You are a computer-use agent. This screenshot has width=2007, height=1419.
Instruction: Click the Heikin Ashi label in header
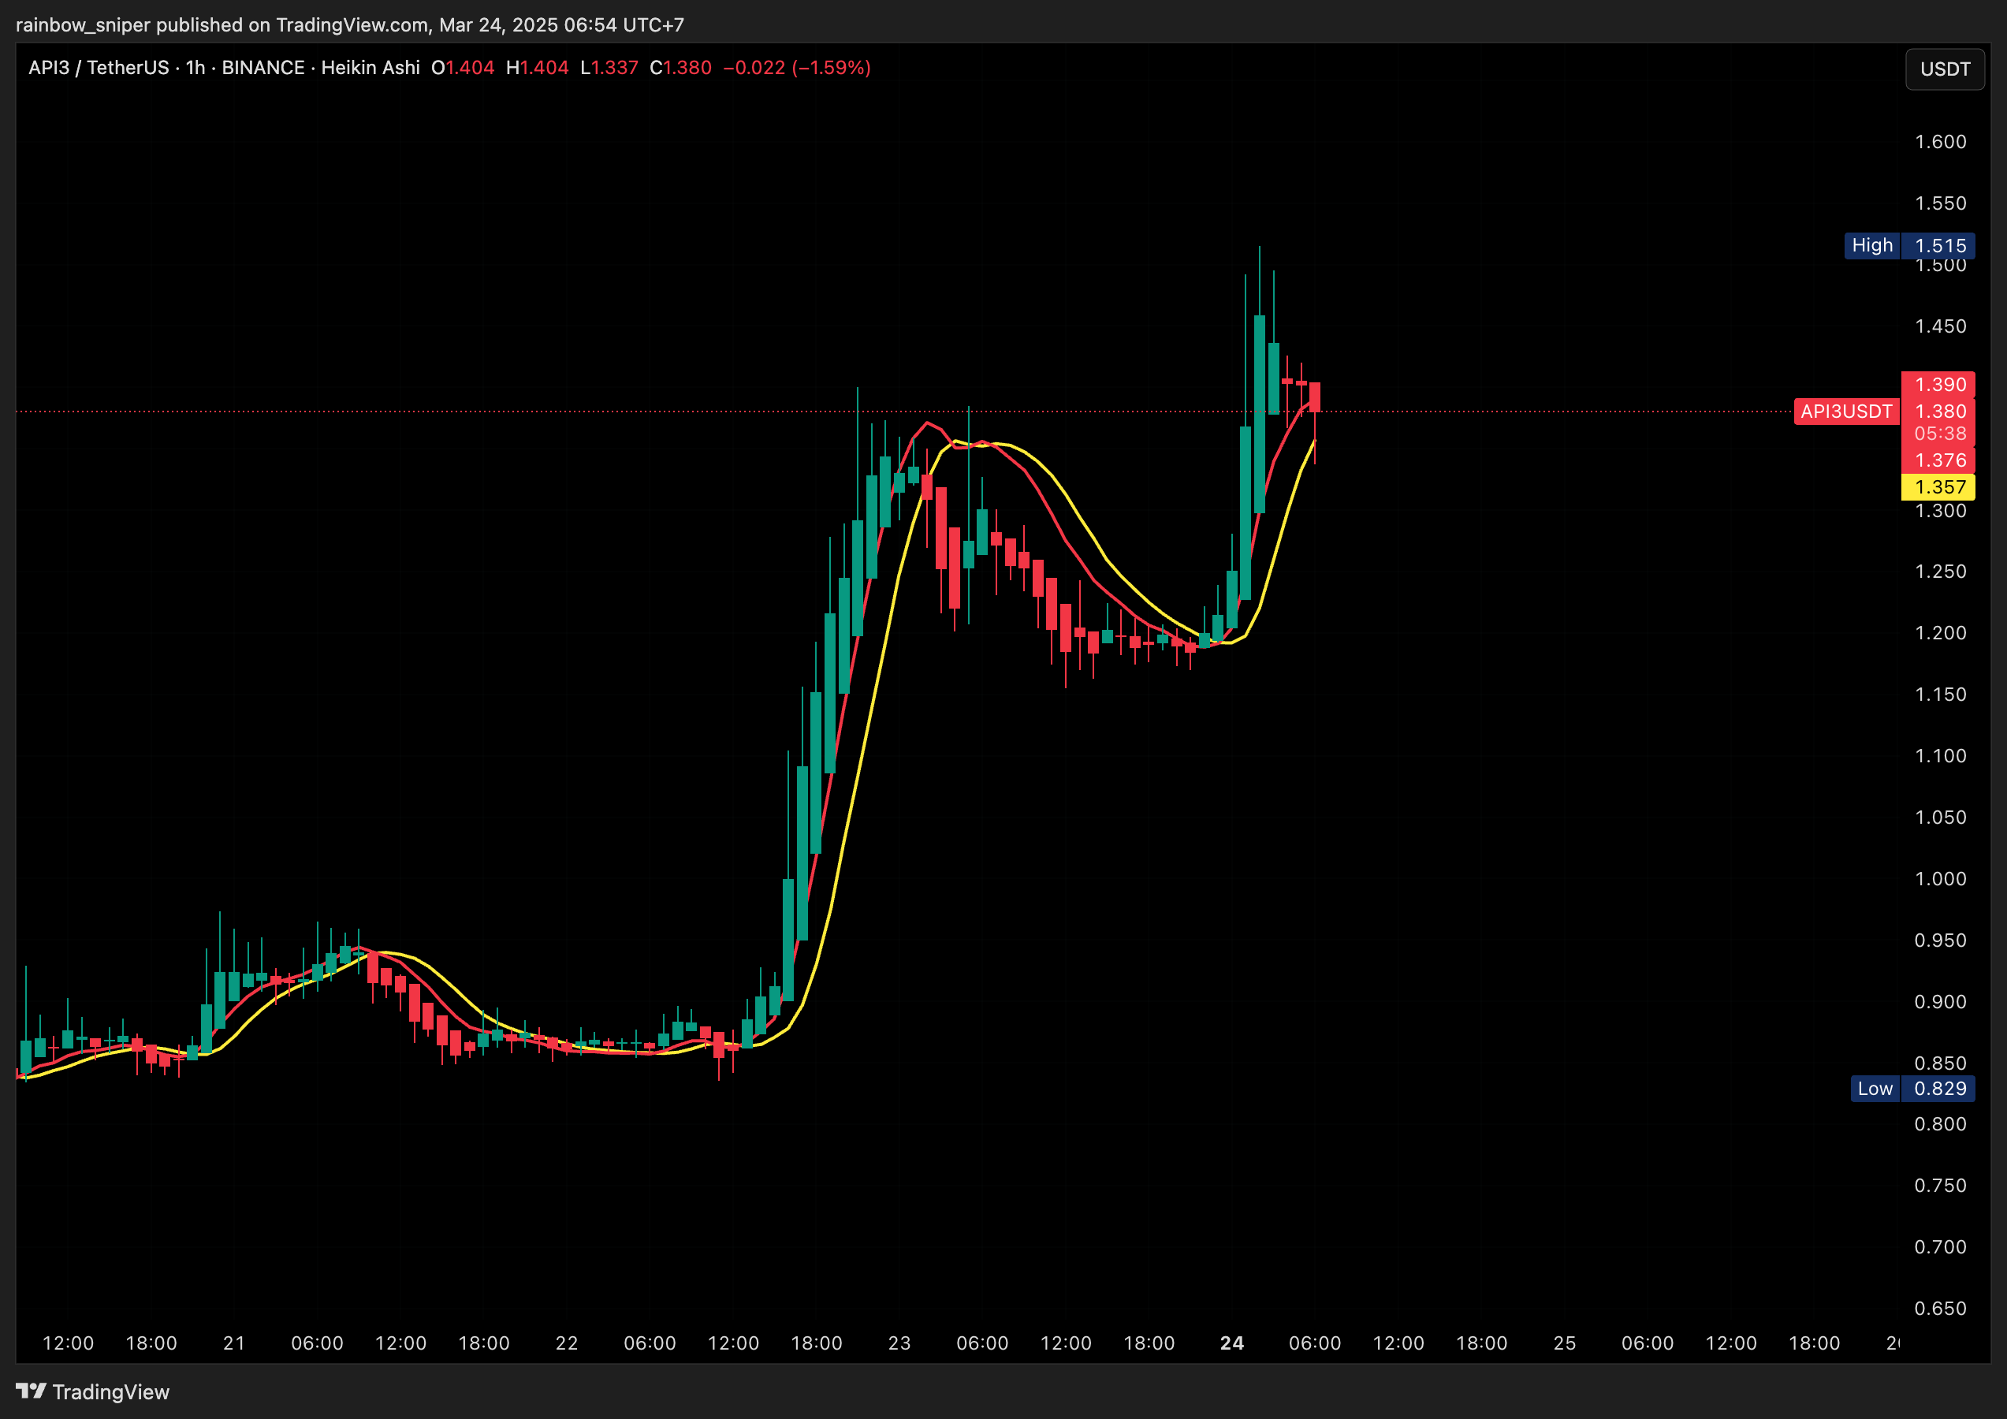(x=370, y=69)
